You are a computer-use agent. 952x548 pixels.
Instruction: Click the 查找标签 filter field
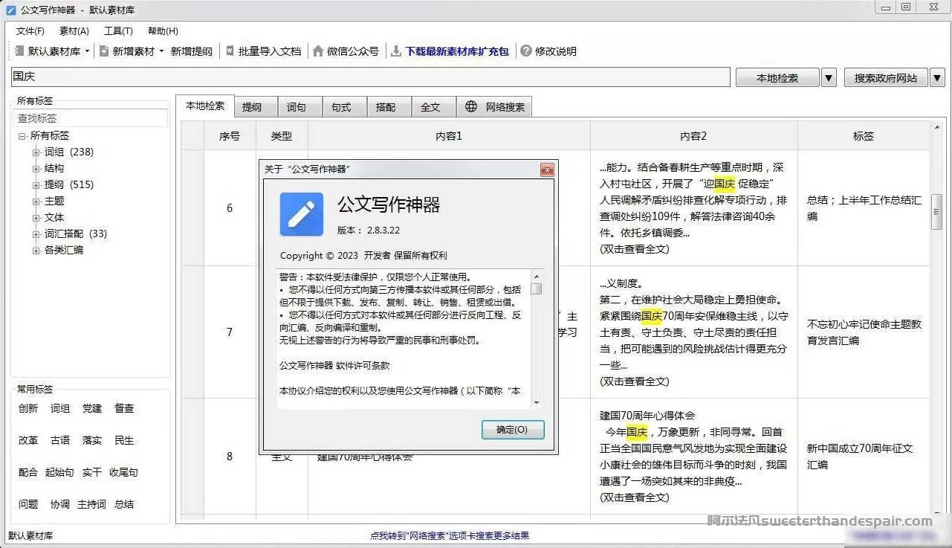[90, 118]
